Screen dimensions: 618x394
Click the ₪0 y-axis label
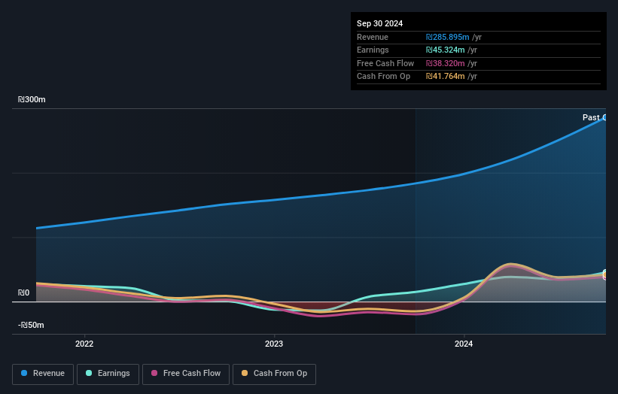click(23, 292)
